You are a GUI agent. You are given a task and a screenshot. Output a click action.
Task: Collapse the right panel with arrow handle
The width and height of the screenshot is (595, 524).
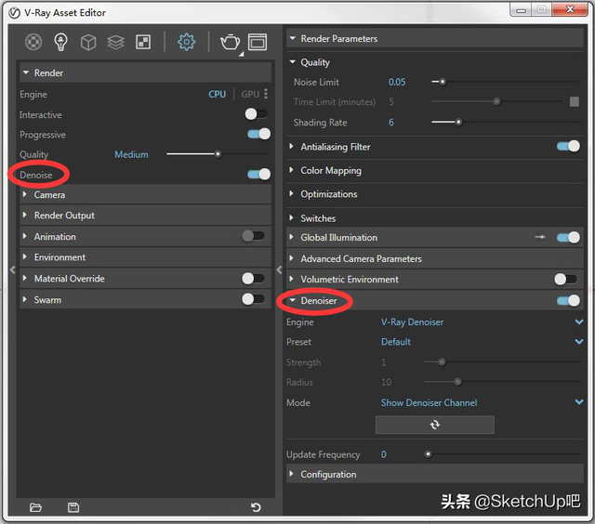[x=279, y=269]
